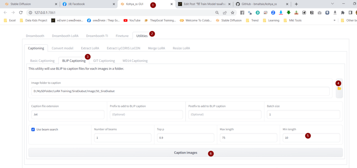
Task: Open the Notion extension icon
Action: click(x=312, y=12)
